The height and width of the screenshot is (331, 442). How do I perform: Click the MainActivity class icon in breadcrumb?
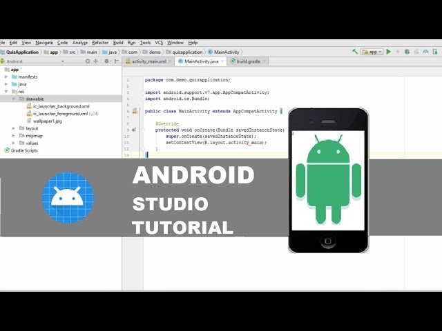[210, 52]
